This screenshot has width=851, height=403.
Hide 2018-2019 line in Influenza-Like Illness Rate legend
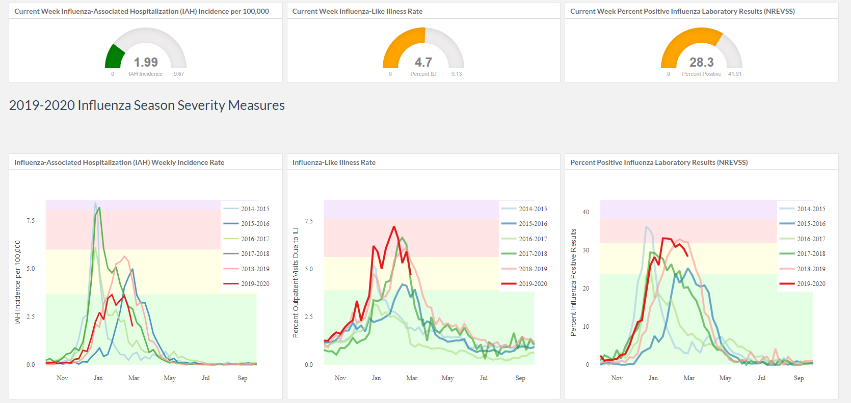[524, 269]
